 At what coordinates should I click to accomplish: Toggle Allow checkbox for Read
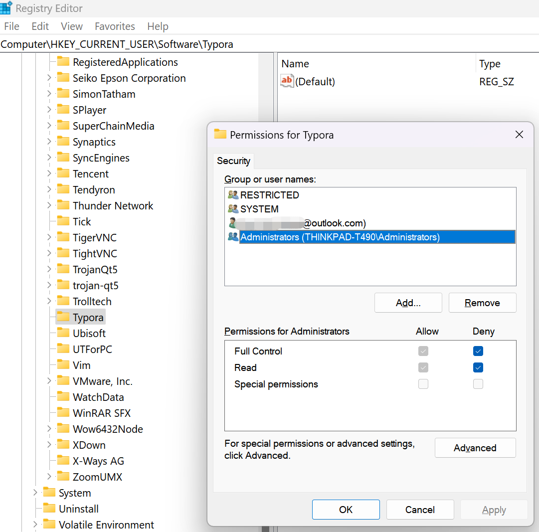pos(423,367)
